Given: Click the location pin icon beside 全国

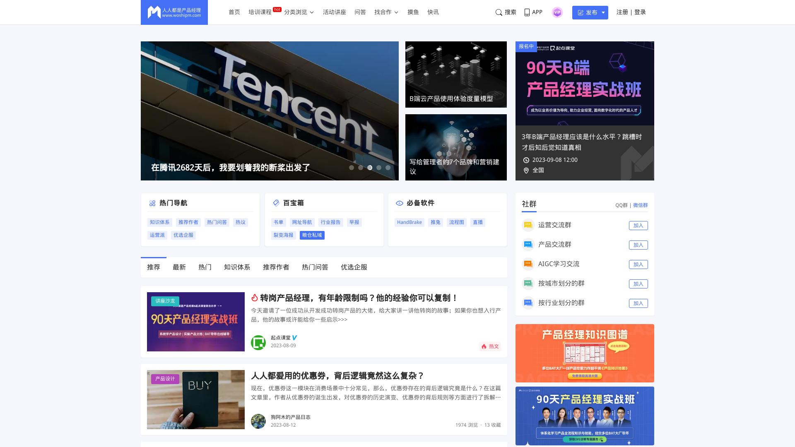Looking at the screenshot, I should (x=526, y=171).
